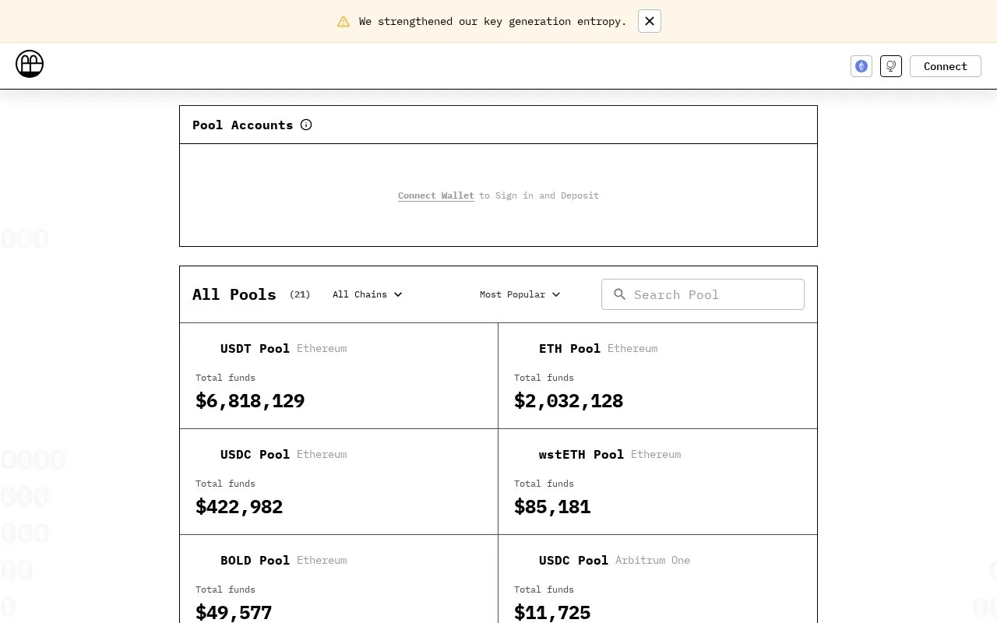Screen dimensions: 997x623
Task: Open the Most Popular sort dropdown
Action: 520,294
